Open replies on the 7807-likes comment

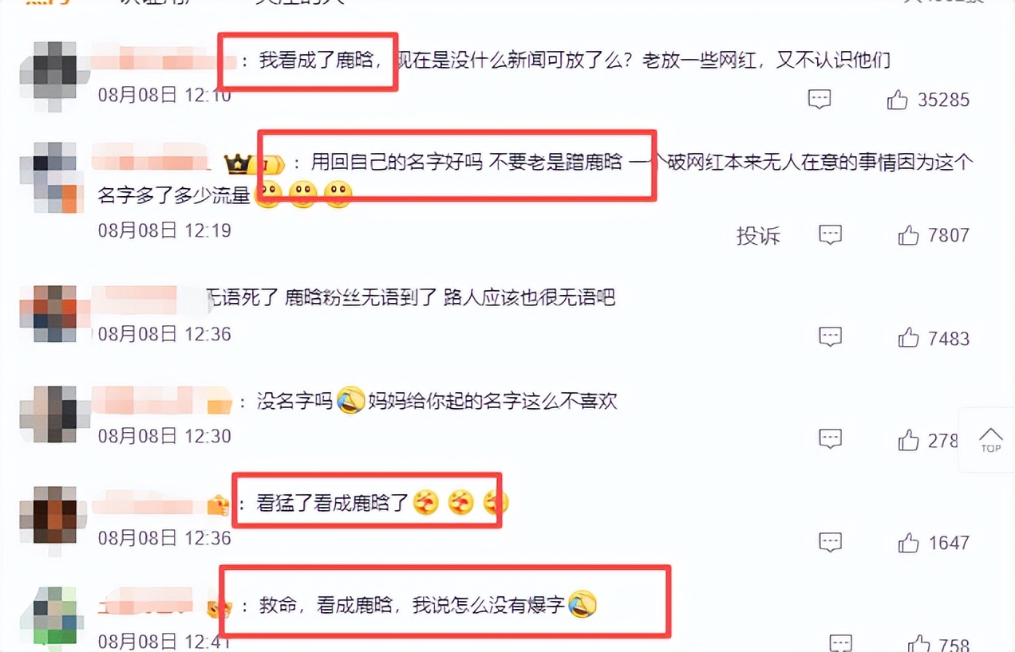(831, 235)
